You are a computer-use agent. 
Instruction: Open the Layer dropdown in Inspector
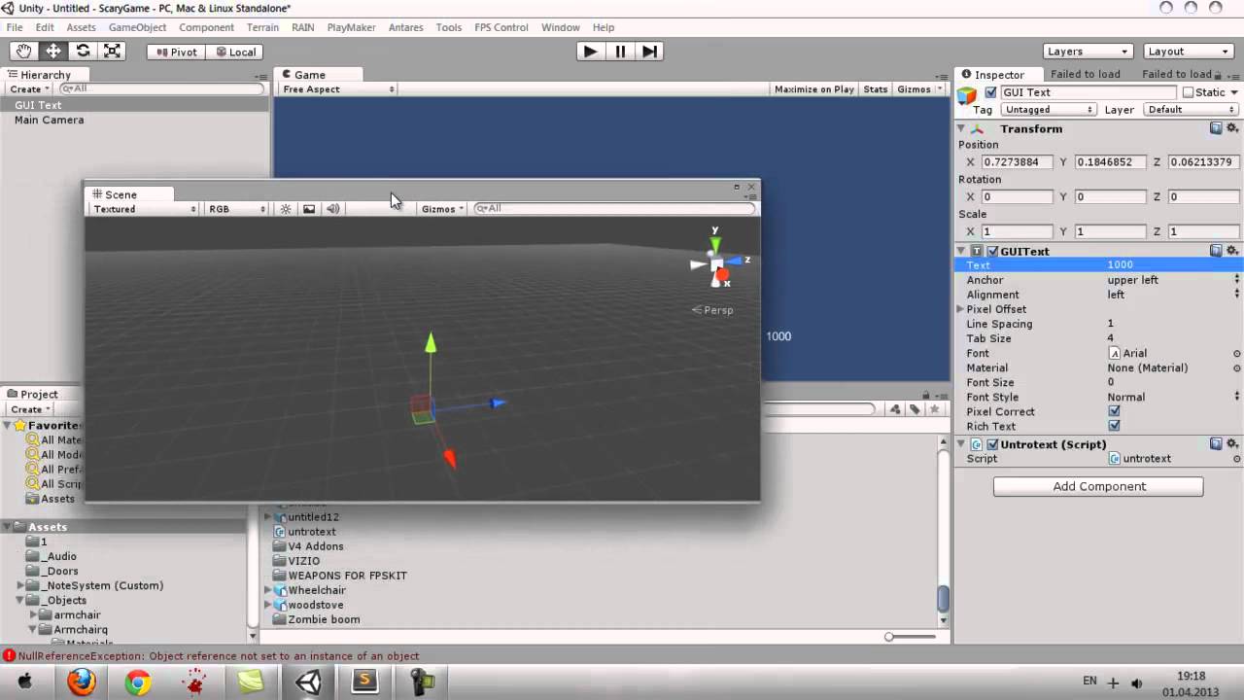click(x=1192, y=110)
